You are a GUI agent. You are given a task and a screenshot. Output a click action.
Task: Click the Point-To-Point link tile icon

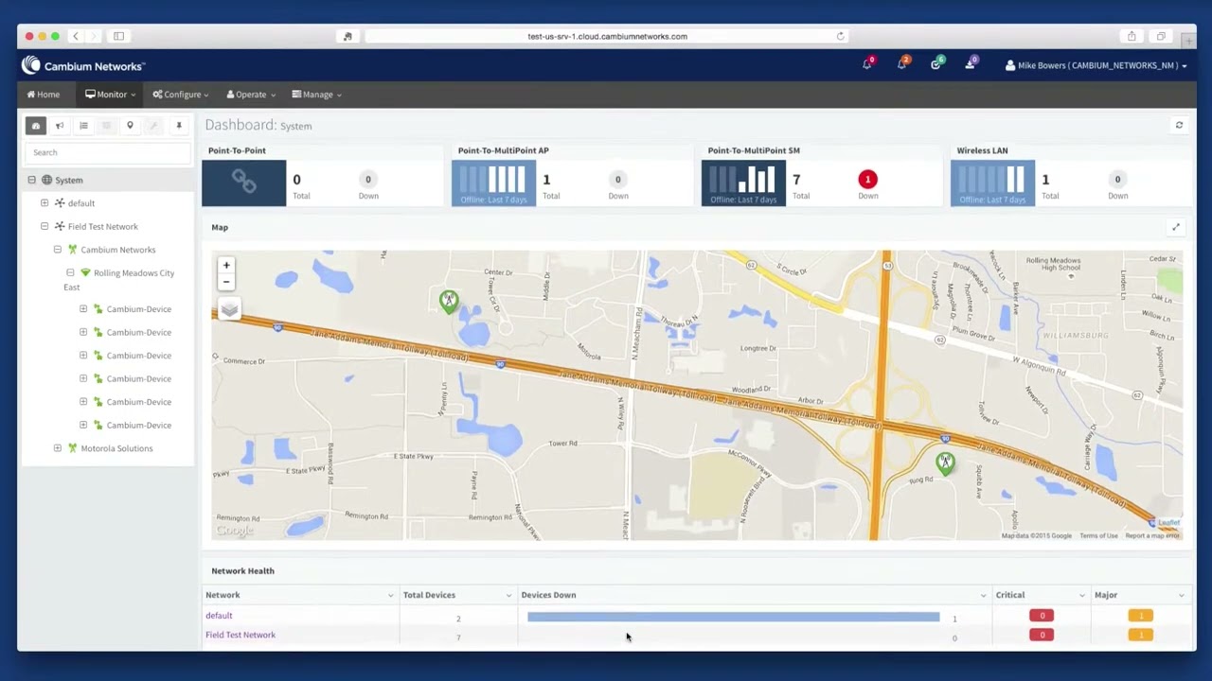[x=243, y=183]
